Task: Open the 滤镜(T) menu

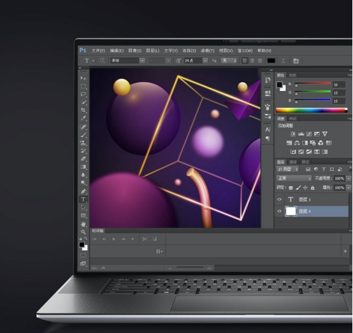Action: (x=207, y=51)
